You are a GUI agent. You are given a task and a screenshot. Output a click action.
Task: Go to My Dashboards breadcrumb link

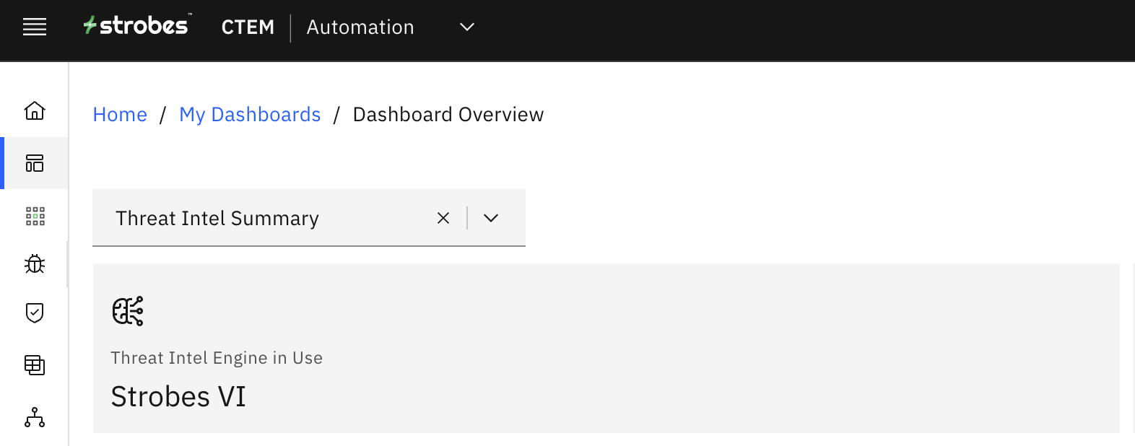coord(250,115)
